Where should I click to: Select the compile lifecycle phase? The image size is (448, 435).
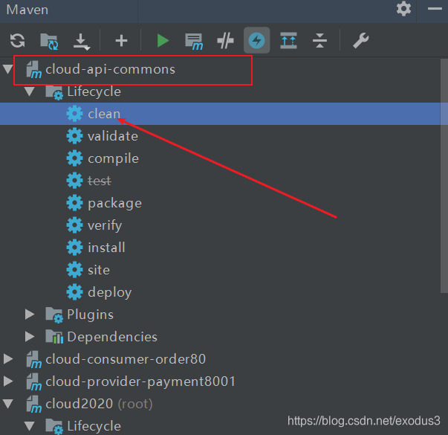(x=114, y=158)
